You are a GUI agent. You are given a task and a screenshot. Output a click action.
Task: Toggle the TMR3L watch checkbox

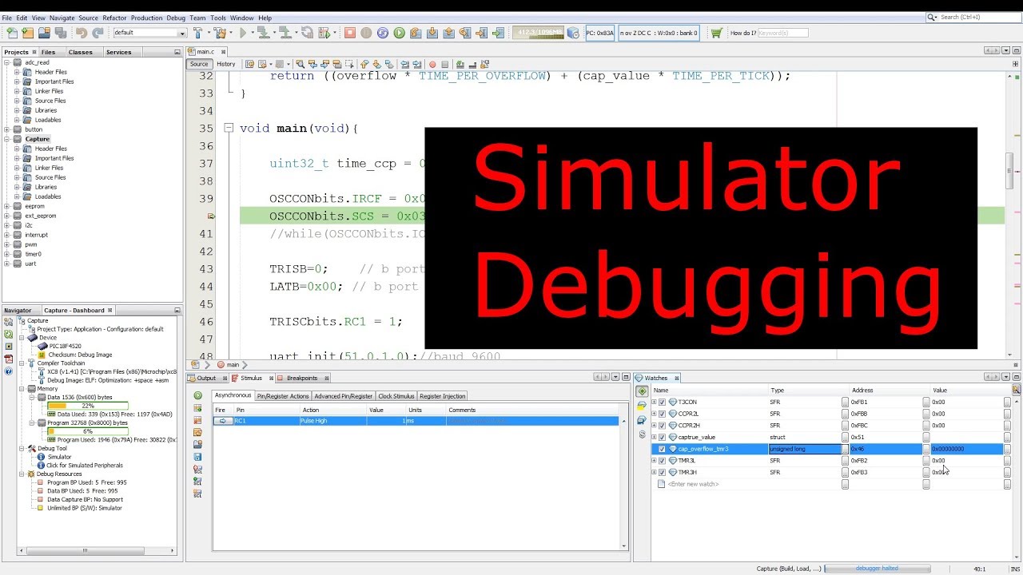tap(662, 461)
